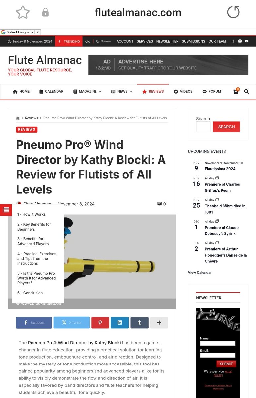
Task: Toggle the red table of contents button
Action: coord(6,210)
